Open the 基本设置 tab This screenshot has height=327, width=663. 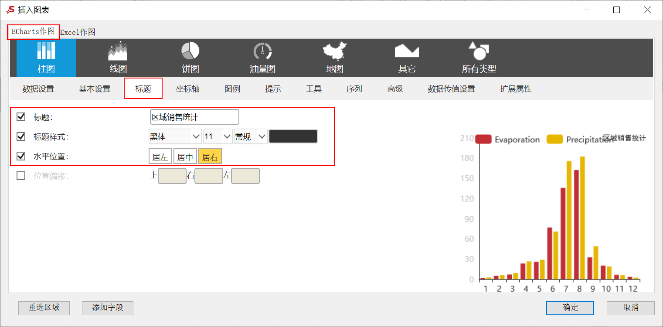(95, 89)
